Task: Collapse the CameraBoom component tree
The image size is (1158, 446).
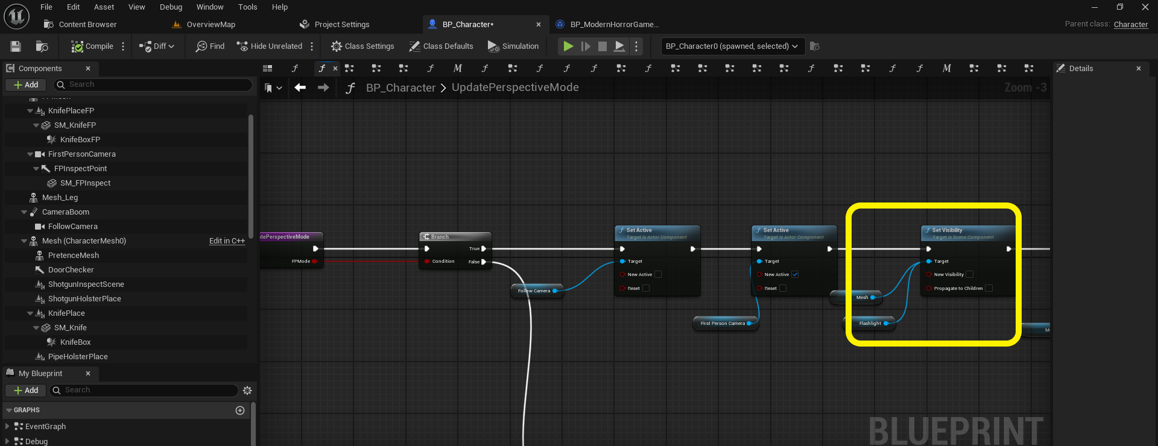Action: [x=25, y=212]
